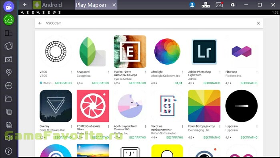Expand the three-dot menu for Afterlight
280x158 pixels.
(182, 72)
